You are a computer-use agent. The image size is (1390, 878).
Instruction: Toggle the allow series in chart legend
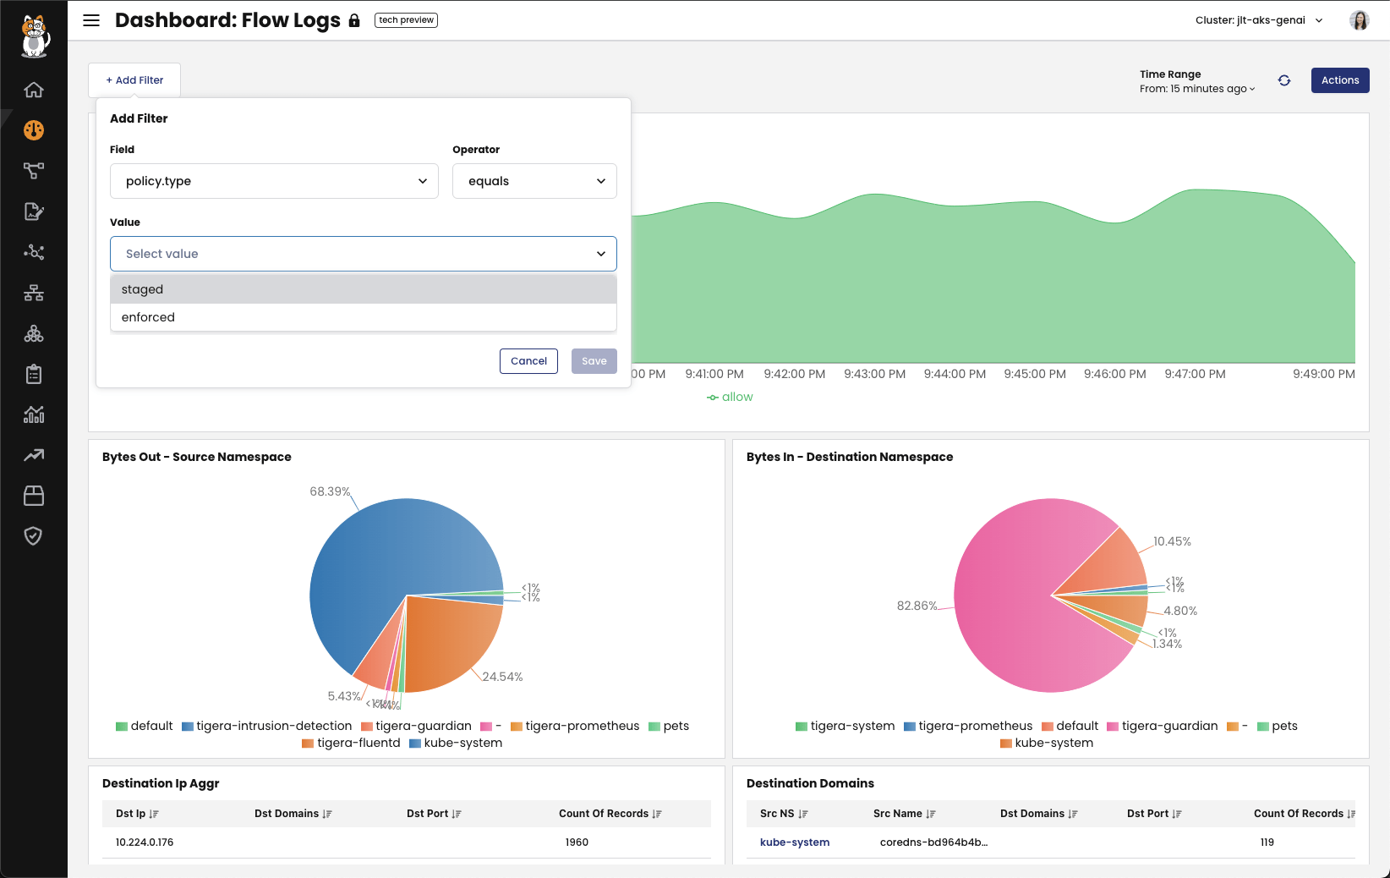coord(730,397)
